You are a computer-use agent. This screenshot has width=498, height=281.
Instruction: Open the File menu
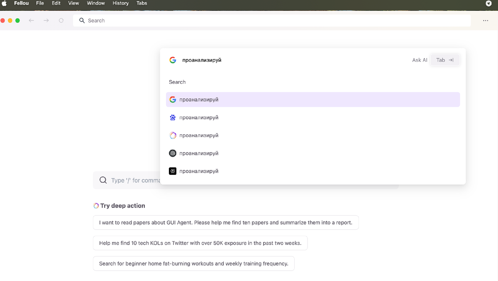pyautogui.click(x=40, y=3)
